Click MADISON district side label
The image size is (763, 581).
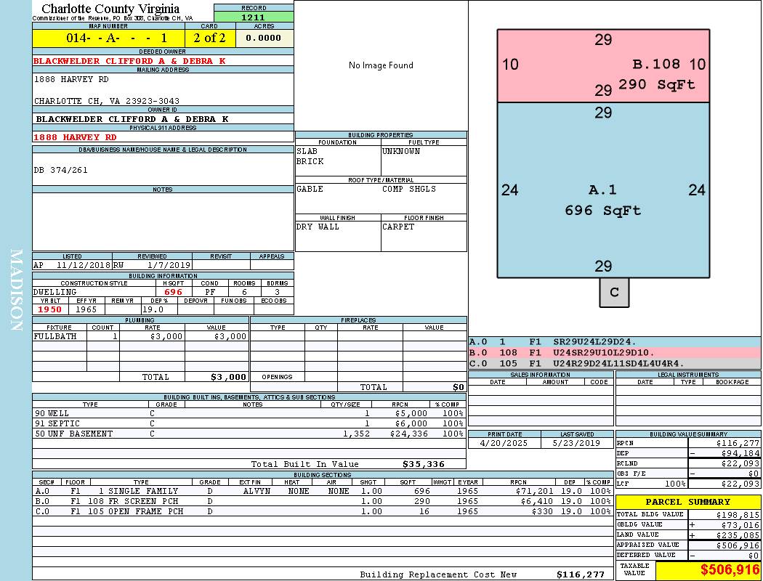[16, 290]
